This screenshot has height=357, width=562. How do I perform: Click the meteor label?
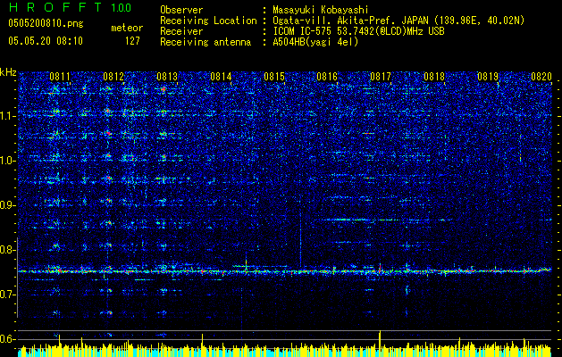[127, 28]
